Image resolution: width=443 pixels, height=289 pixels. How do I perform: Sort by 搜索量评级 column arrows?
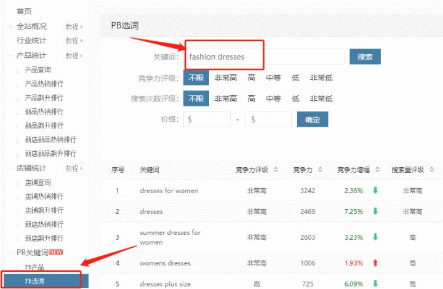pos(432,170)
